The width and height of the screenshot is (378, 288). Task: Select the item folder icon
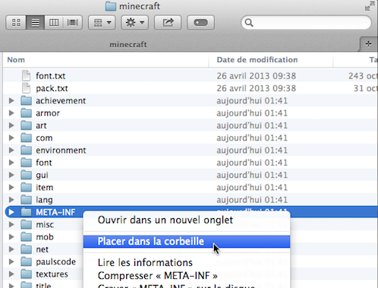click(x=27, y=187)
